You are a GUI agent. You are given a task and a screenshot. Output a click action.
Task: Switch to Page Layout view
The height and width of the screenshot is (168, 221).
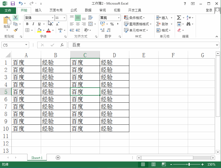(153, 164)
